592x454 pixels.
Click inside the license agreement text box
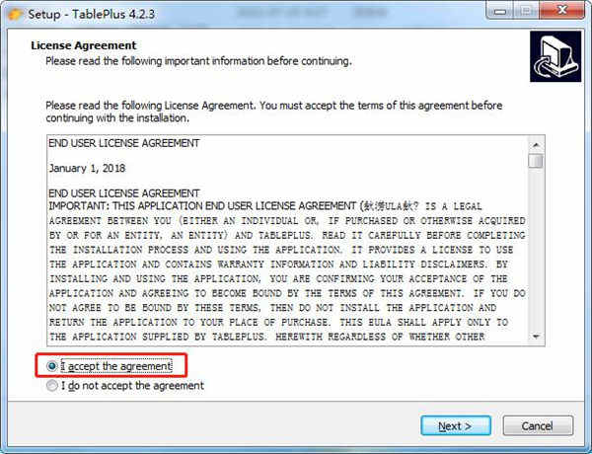pos(288,240)
